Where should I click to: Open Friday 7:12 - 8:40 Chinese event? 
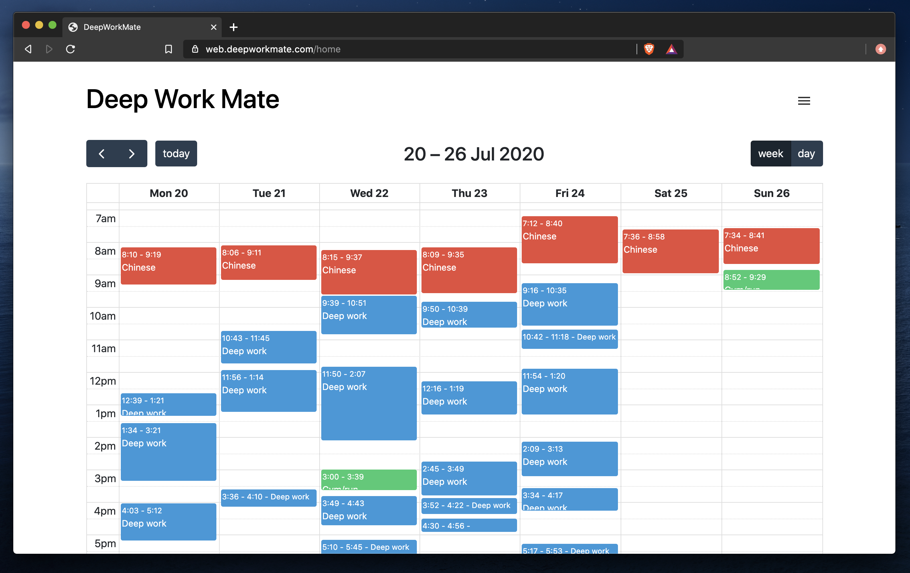[569, 240]
